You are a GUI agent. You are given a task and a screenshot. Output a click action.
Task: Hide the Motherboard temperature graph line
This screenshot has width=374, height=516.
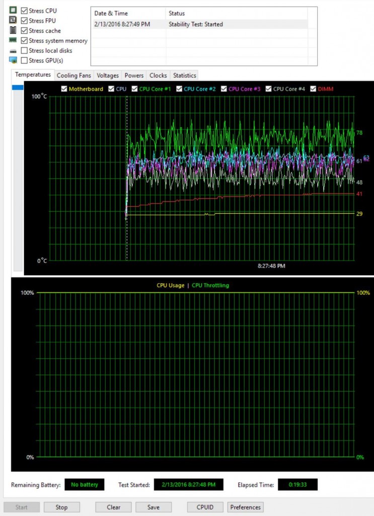click(64, 89)
